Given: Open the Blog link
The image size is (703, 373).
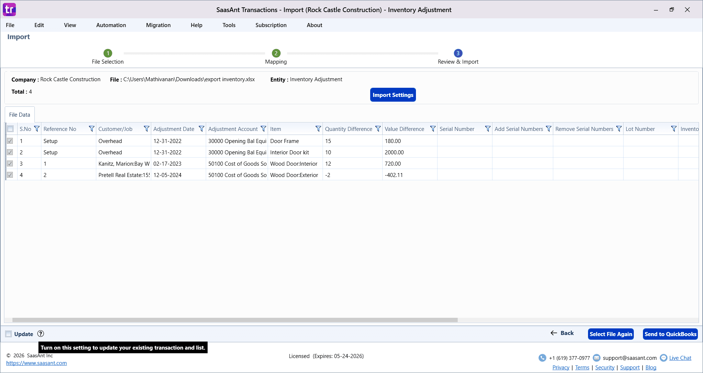Looking at the screenshot, I should point(651,368).
